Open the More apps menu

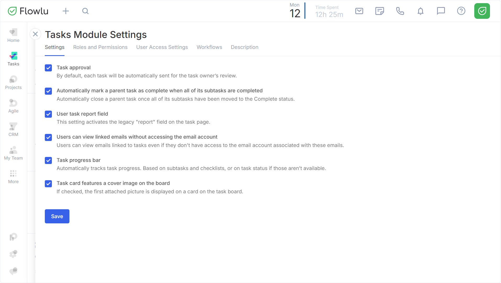(x=13, y=177)
